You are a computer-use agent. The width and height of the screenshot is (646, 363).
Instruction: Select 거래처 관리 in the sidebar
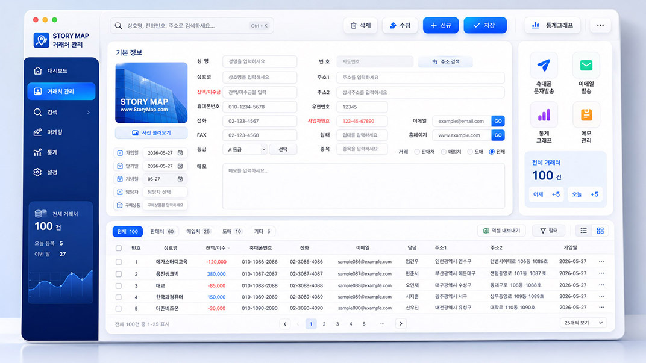pos(61,92)
